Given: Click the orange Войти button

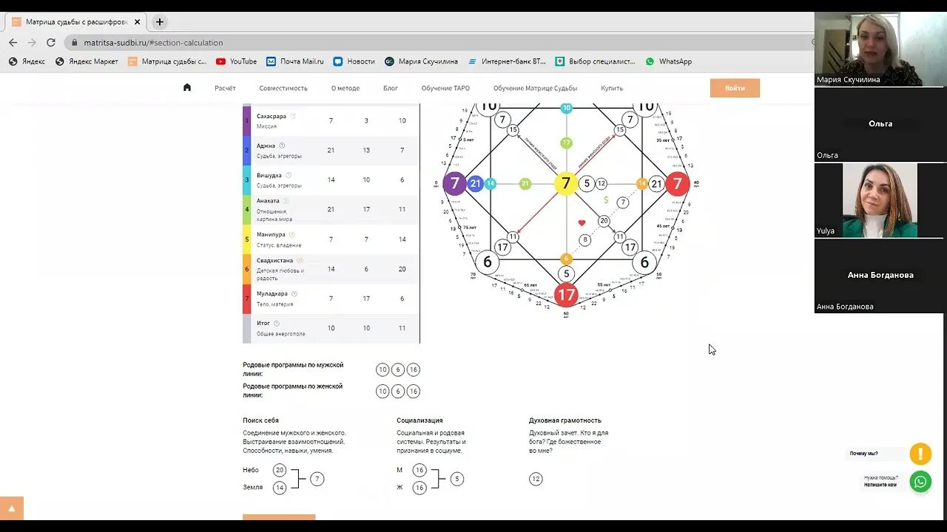Looking at the screenshot, I should pyautogui.click(x=735, y=88).
